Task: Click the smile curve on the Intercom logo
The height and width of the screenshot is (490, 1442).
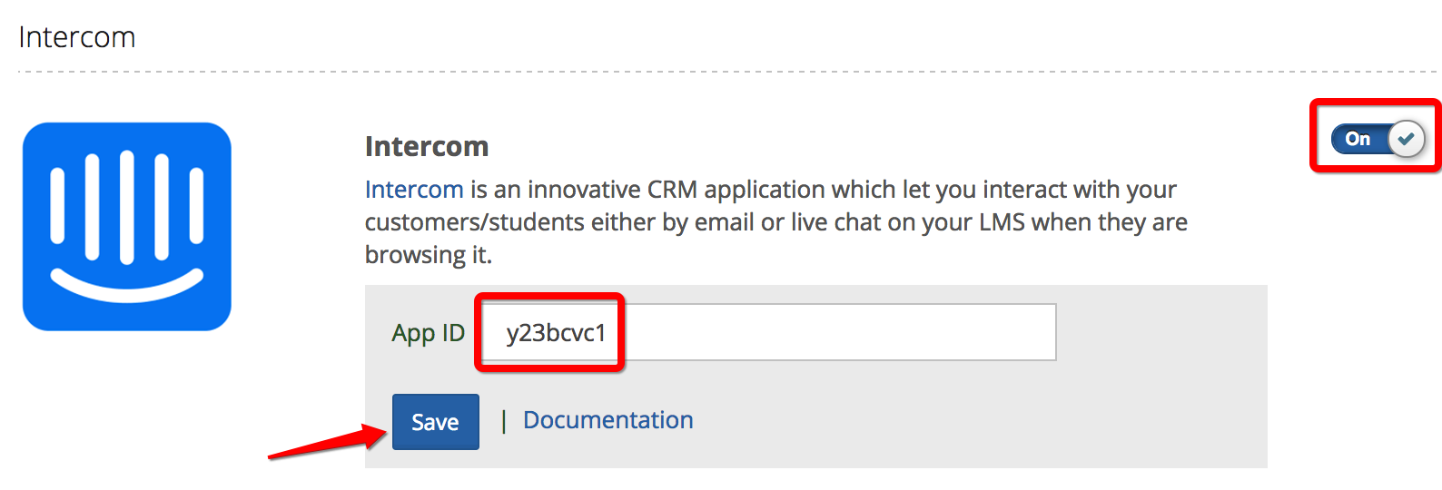Action: click(127, 285)
